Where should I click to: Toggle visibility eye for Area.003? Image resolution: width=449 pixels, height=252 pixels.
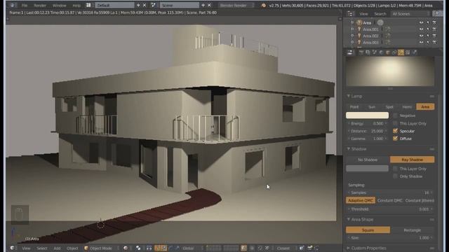[421, 42]
